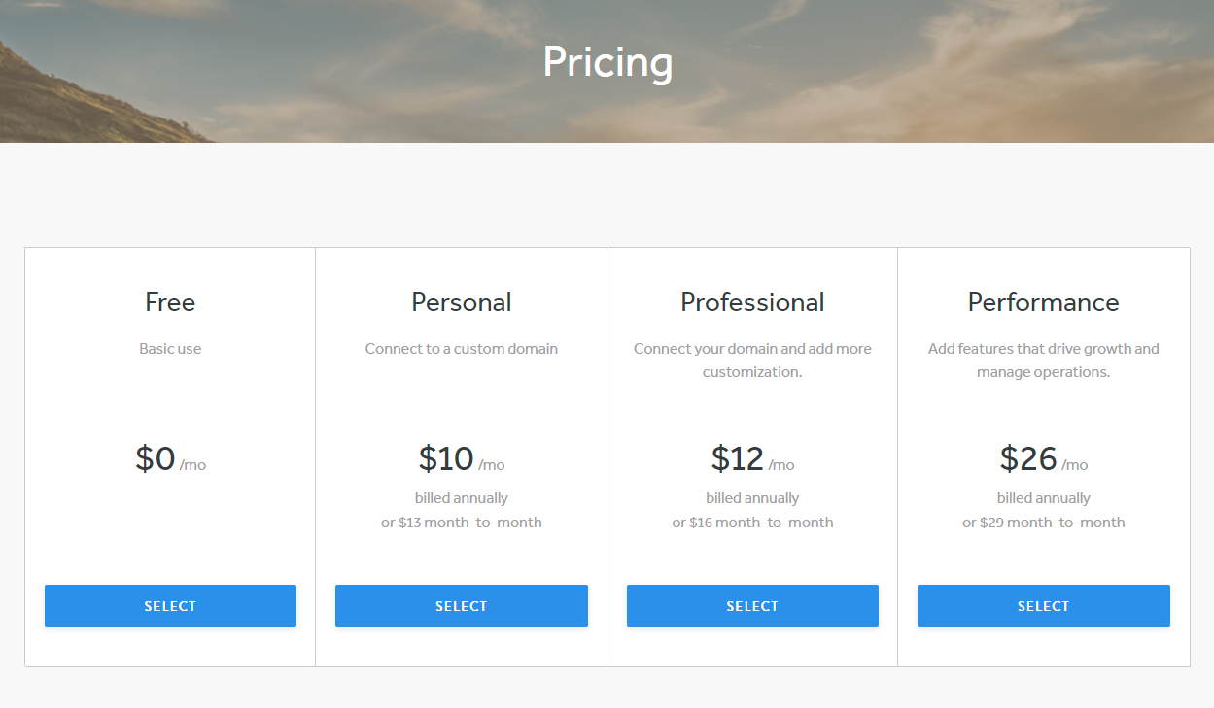Click 'or $13 month-to-month' text

point(462,523)
